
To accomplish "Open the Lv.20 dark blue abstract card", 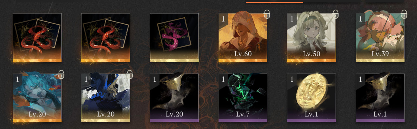I will (106, 98).
